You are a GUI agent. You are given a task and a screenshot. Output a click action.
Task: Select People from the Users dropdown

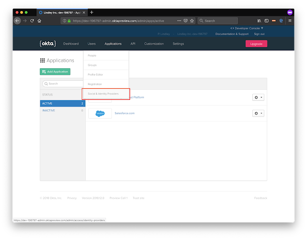(106, 56)
